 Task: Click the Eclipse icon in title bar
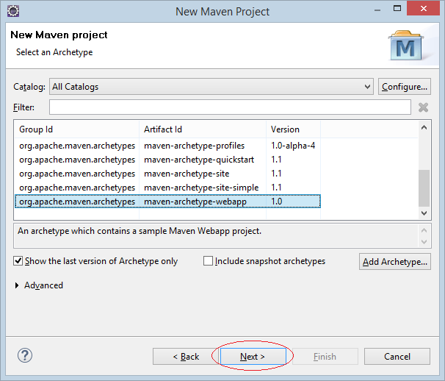[13, 11]
